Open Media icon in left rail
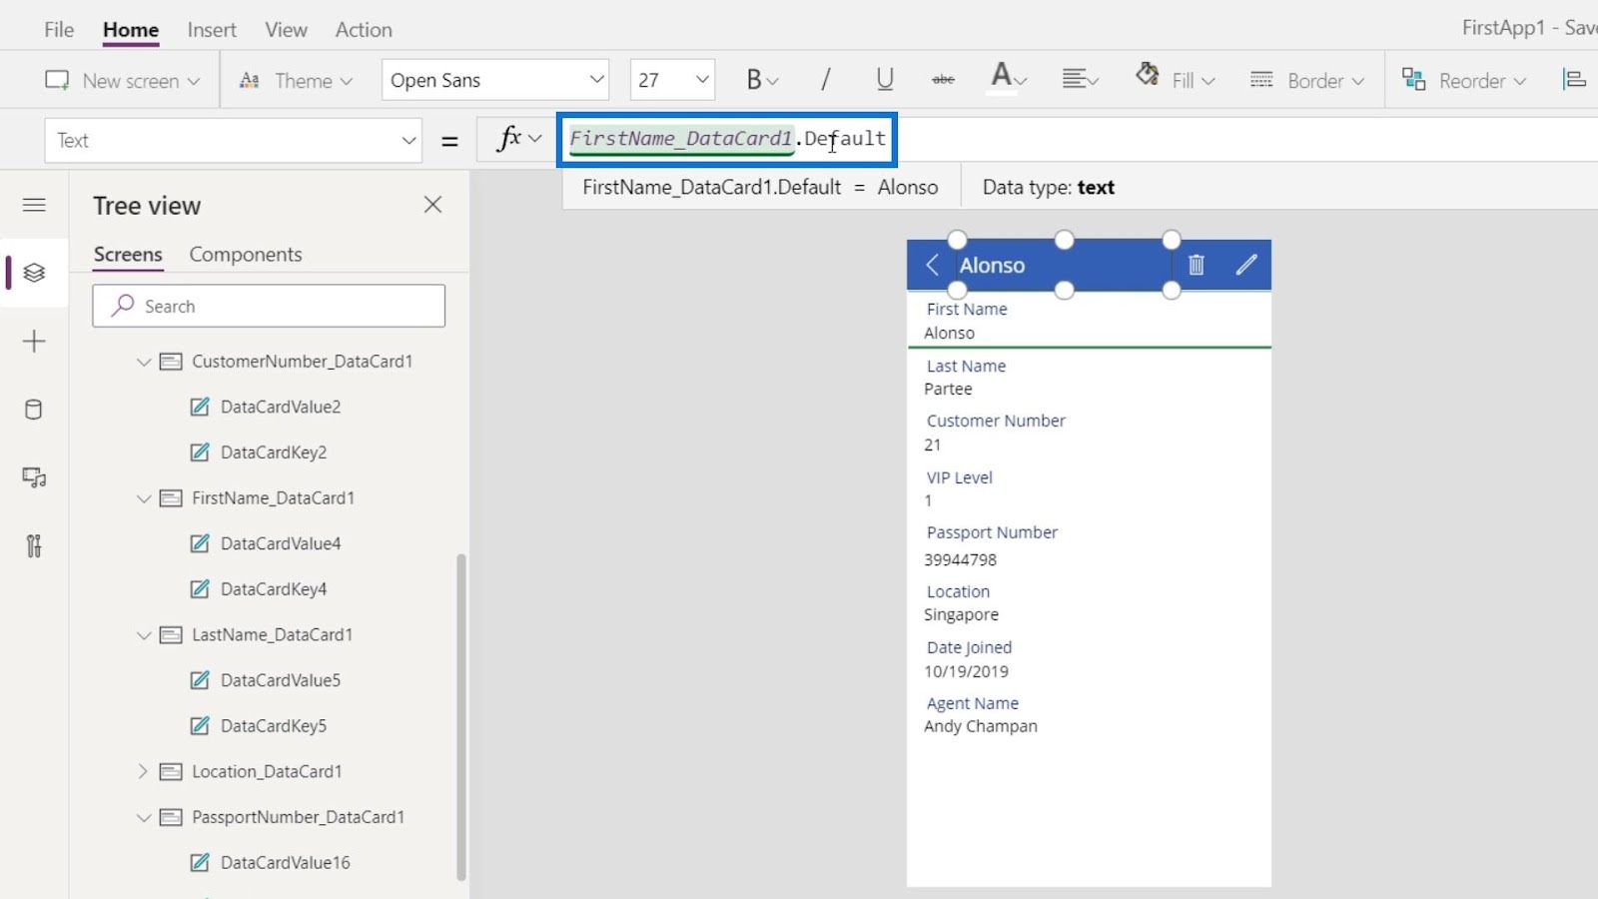Image resolution: width=1598 pixels, height=899 pixels. [34, 477]
